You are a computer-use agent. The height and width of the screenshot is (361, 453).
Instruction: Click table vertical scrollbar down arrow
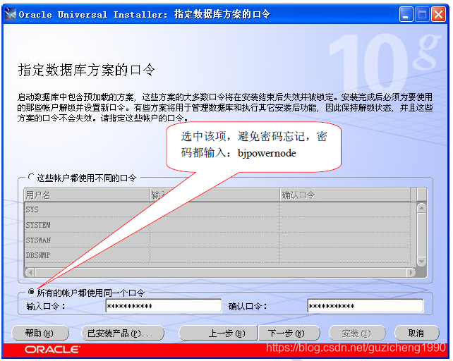coord(421,262)
